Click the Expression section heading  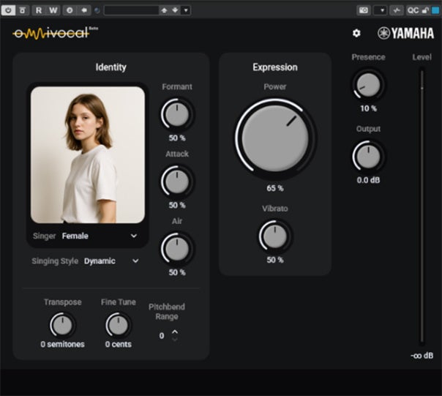275,67
